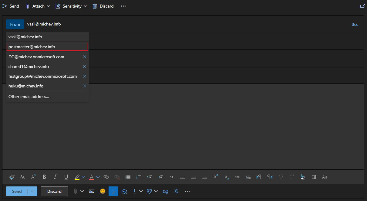Toggle light mode sun icon

pyautogui.click(x=176, y=191)
